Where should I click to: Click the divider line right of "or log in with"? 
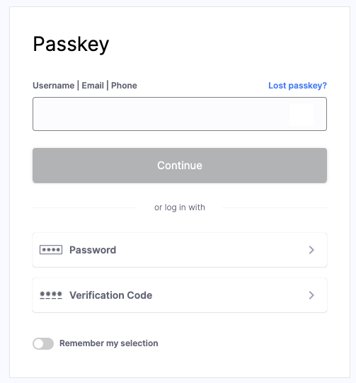[x=275, y=208]
